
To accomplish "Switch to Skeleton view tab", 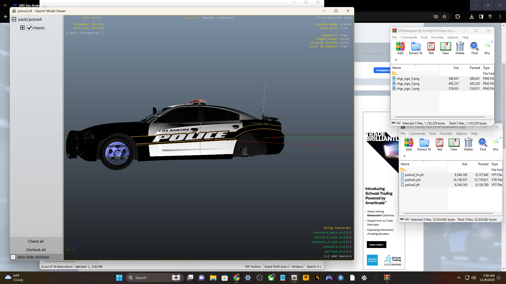I will click(226, 18).
